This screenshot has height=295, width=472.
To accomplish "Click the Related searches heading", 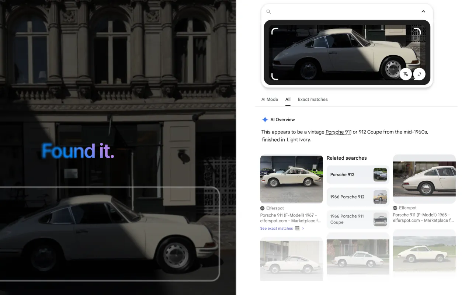I will coord(347,158).
